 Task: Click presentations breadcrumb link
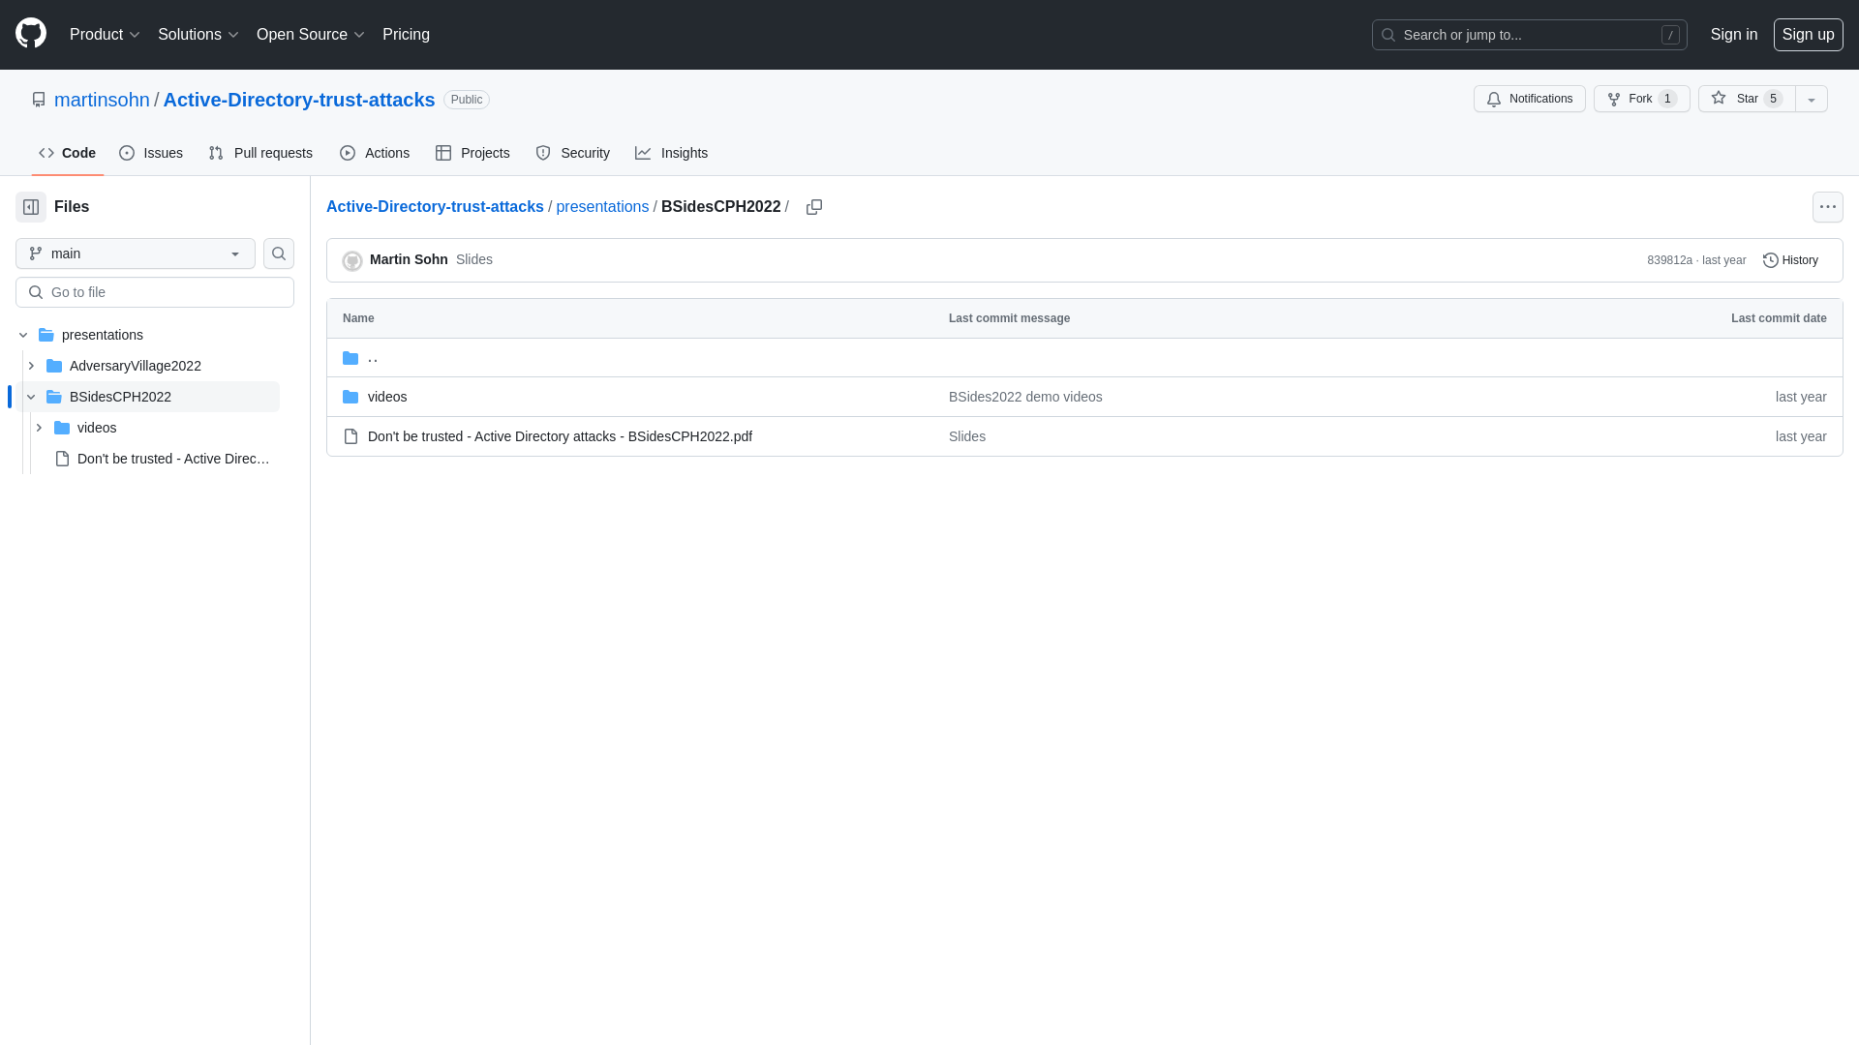pyautogui.click(x=602, y=207)
